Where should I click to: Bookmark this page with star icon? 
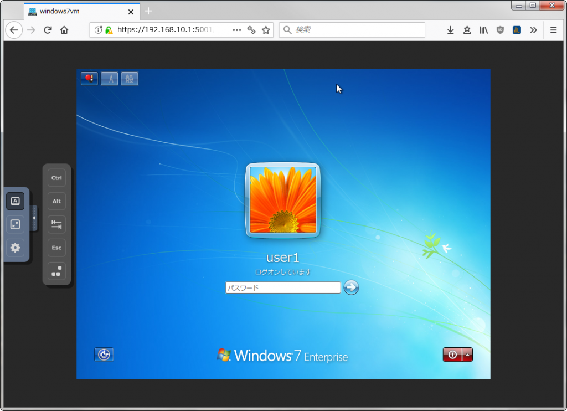pyautogui.click(x=266, y=30)
